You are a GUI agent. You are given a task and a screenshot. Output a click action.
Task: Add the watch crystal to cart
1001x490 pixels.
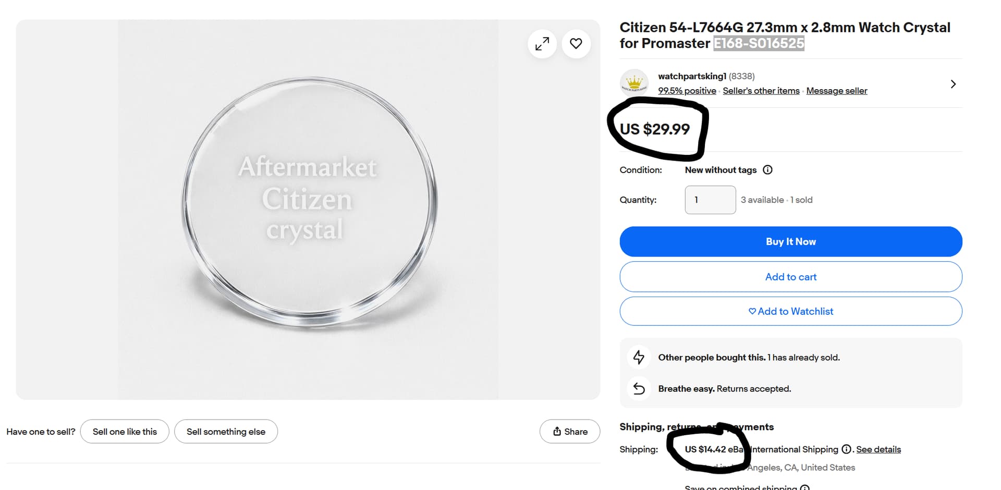tap(790, 277)
